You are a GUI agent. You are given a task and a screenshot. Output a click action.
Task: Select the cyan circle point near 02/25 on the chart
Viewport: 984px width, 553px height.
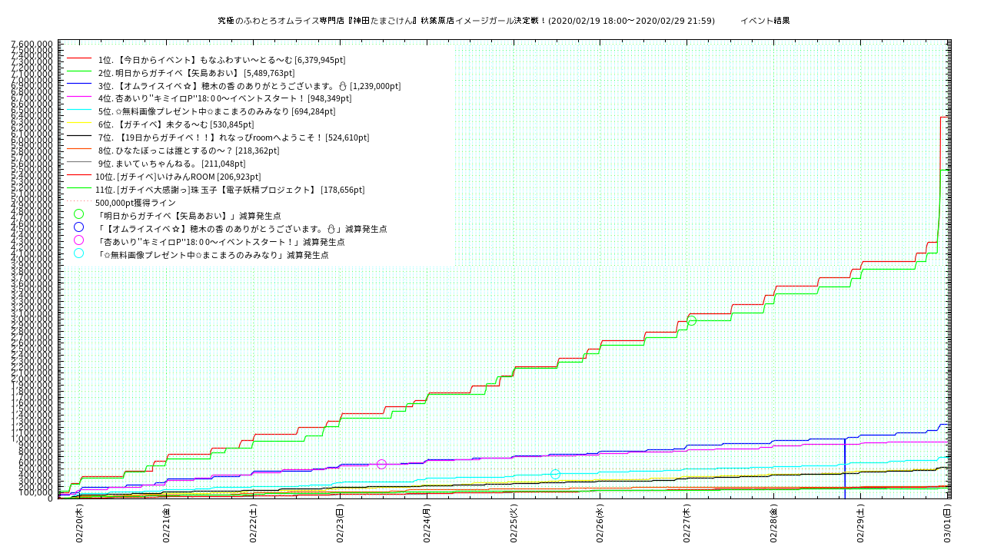[x=555, y=474]
